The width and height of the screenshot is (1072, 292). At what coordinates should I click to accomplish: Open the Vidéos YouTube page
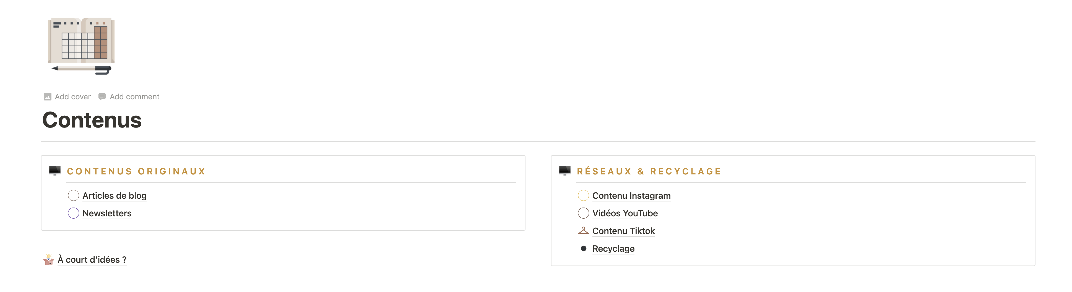[x=625, y=213]
